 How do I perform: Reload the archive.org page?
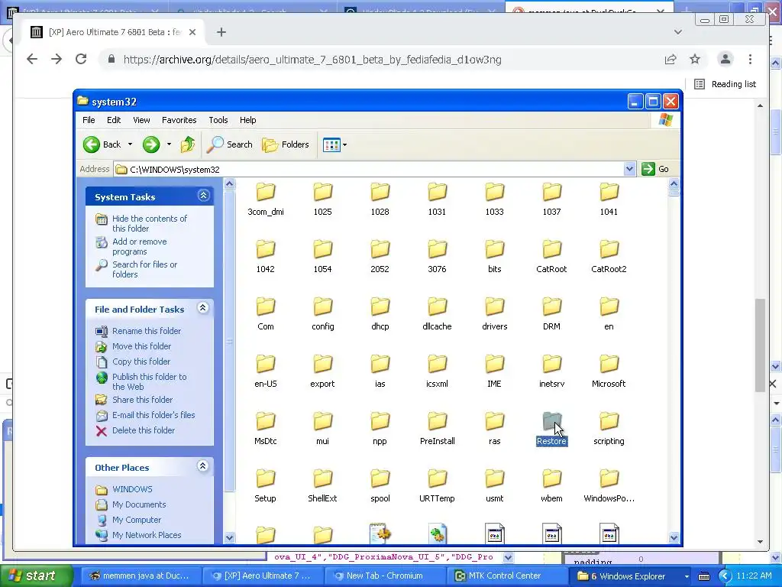click(x=81, y=60)
